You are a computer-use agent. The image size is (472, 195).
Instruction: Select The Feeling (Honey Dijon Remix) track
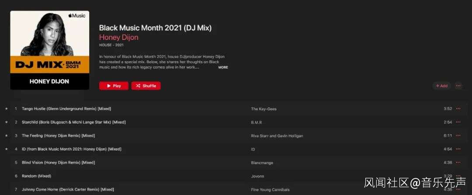pyautogui.click(x=59, y=136)
